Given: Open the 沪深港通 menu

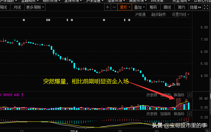Looking at the screenshot, I should (95, 1).
